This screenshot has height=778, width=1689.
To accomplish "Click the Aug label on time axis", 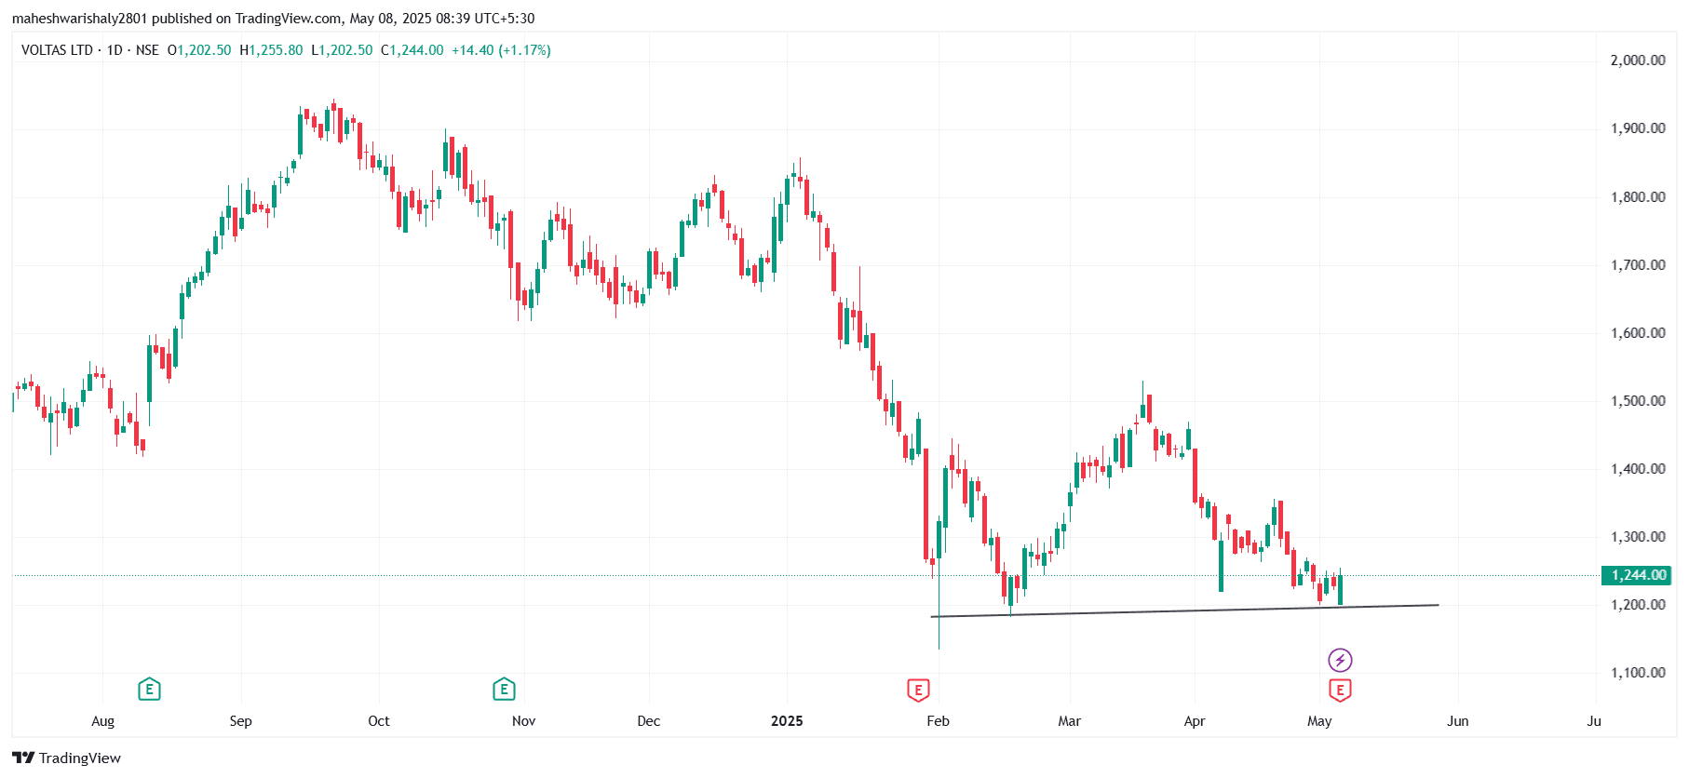I will (x=103, y=721).
